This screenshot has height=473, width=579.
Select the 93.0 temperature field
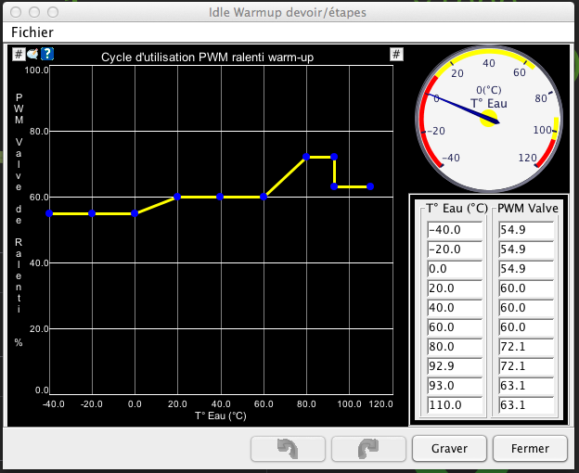coord(455,386)
